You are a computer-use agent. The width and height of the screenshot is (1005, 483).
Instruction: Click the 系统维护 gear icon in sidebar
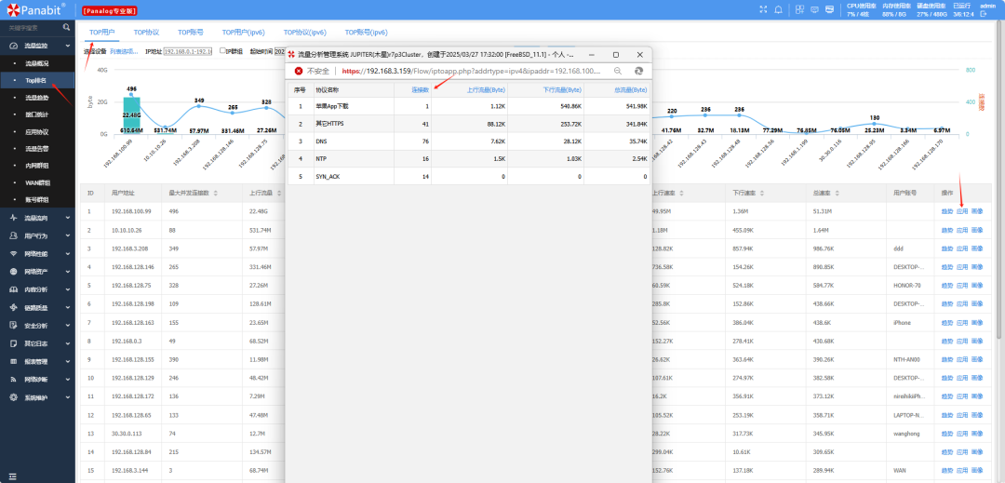(x=13, y=397)
